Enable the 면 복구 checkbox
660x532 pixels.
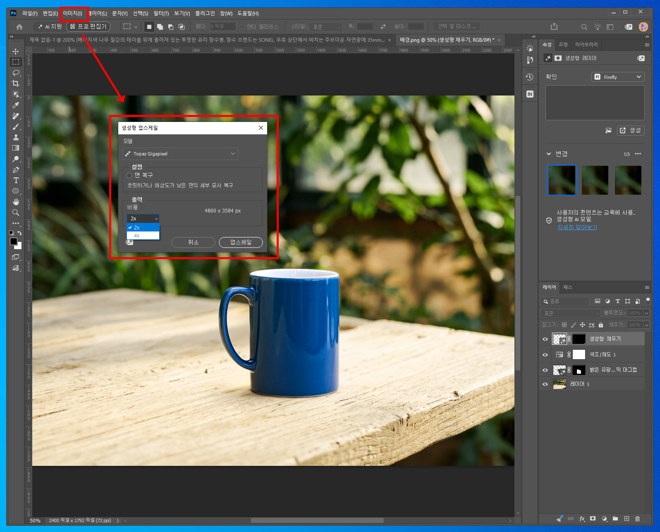[x=129, y=175]
